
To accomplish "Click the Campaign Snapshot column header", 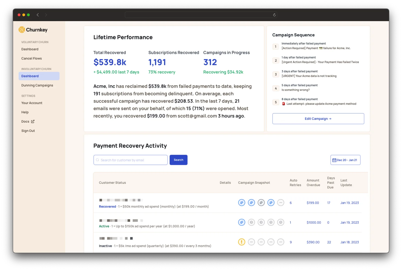I will pyautogui.click(x=254, y=183).
